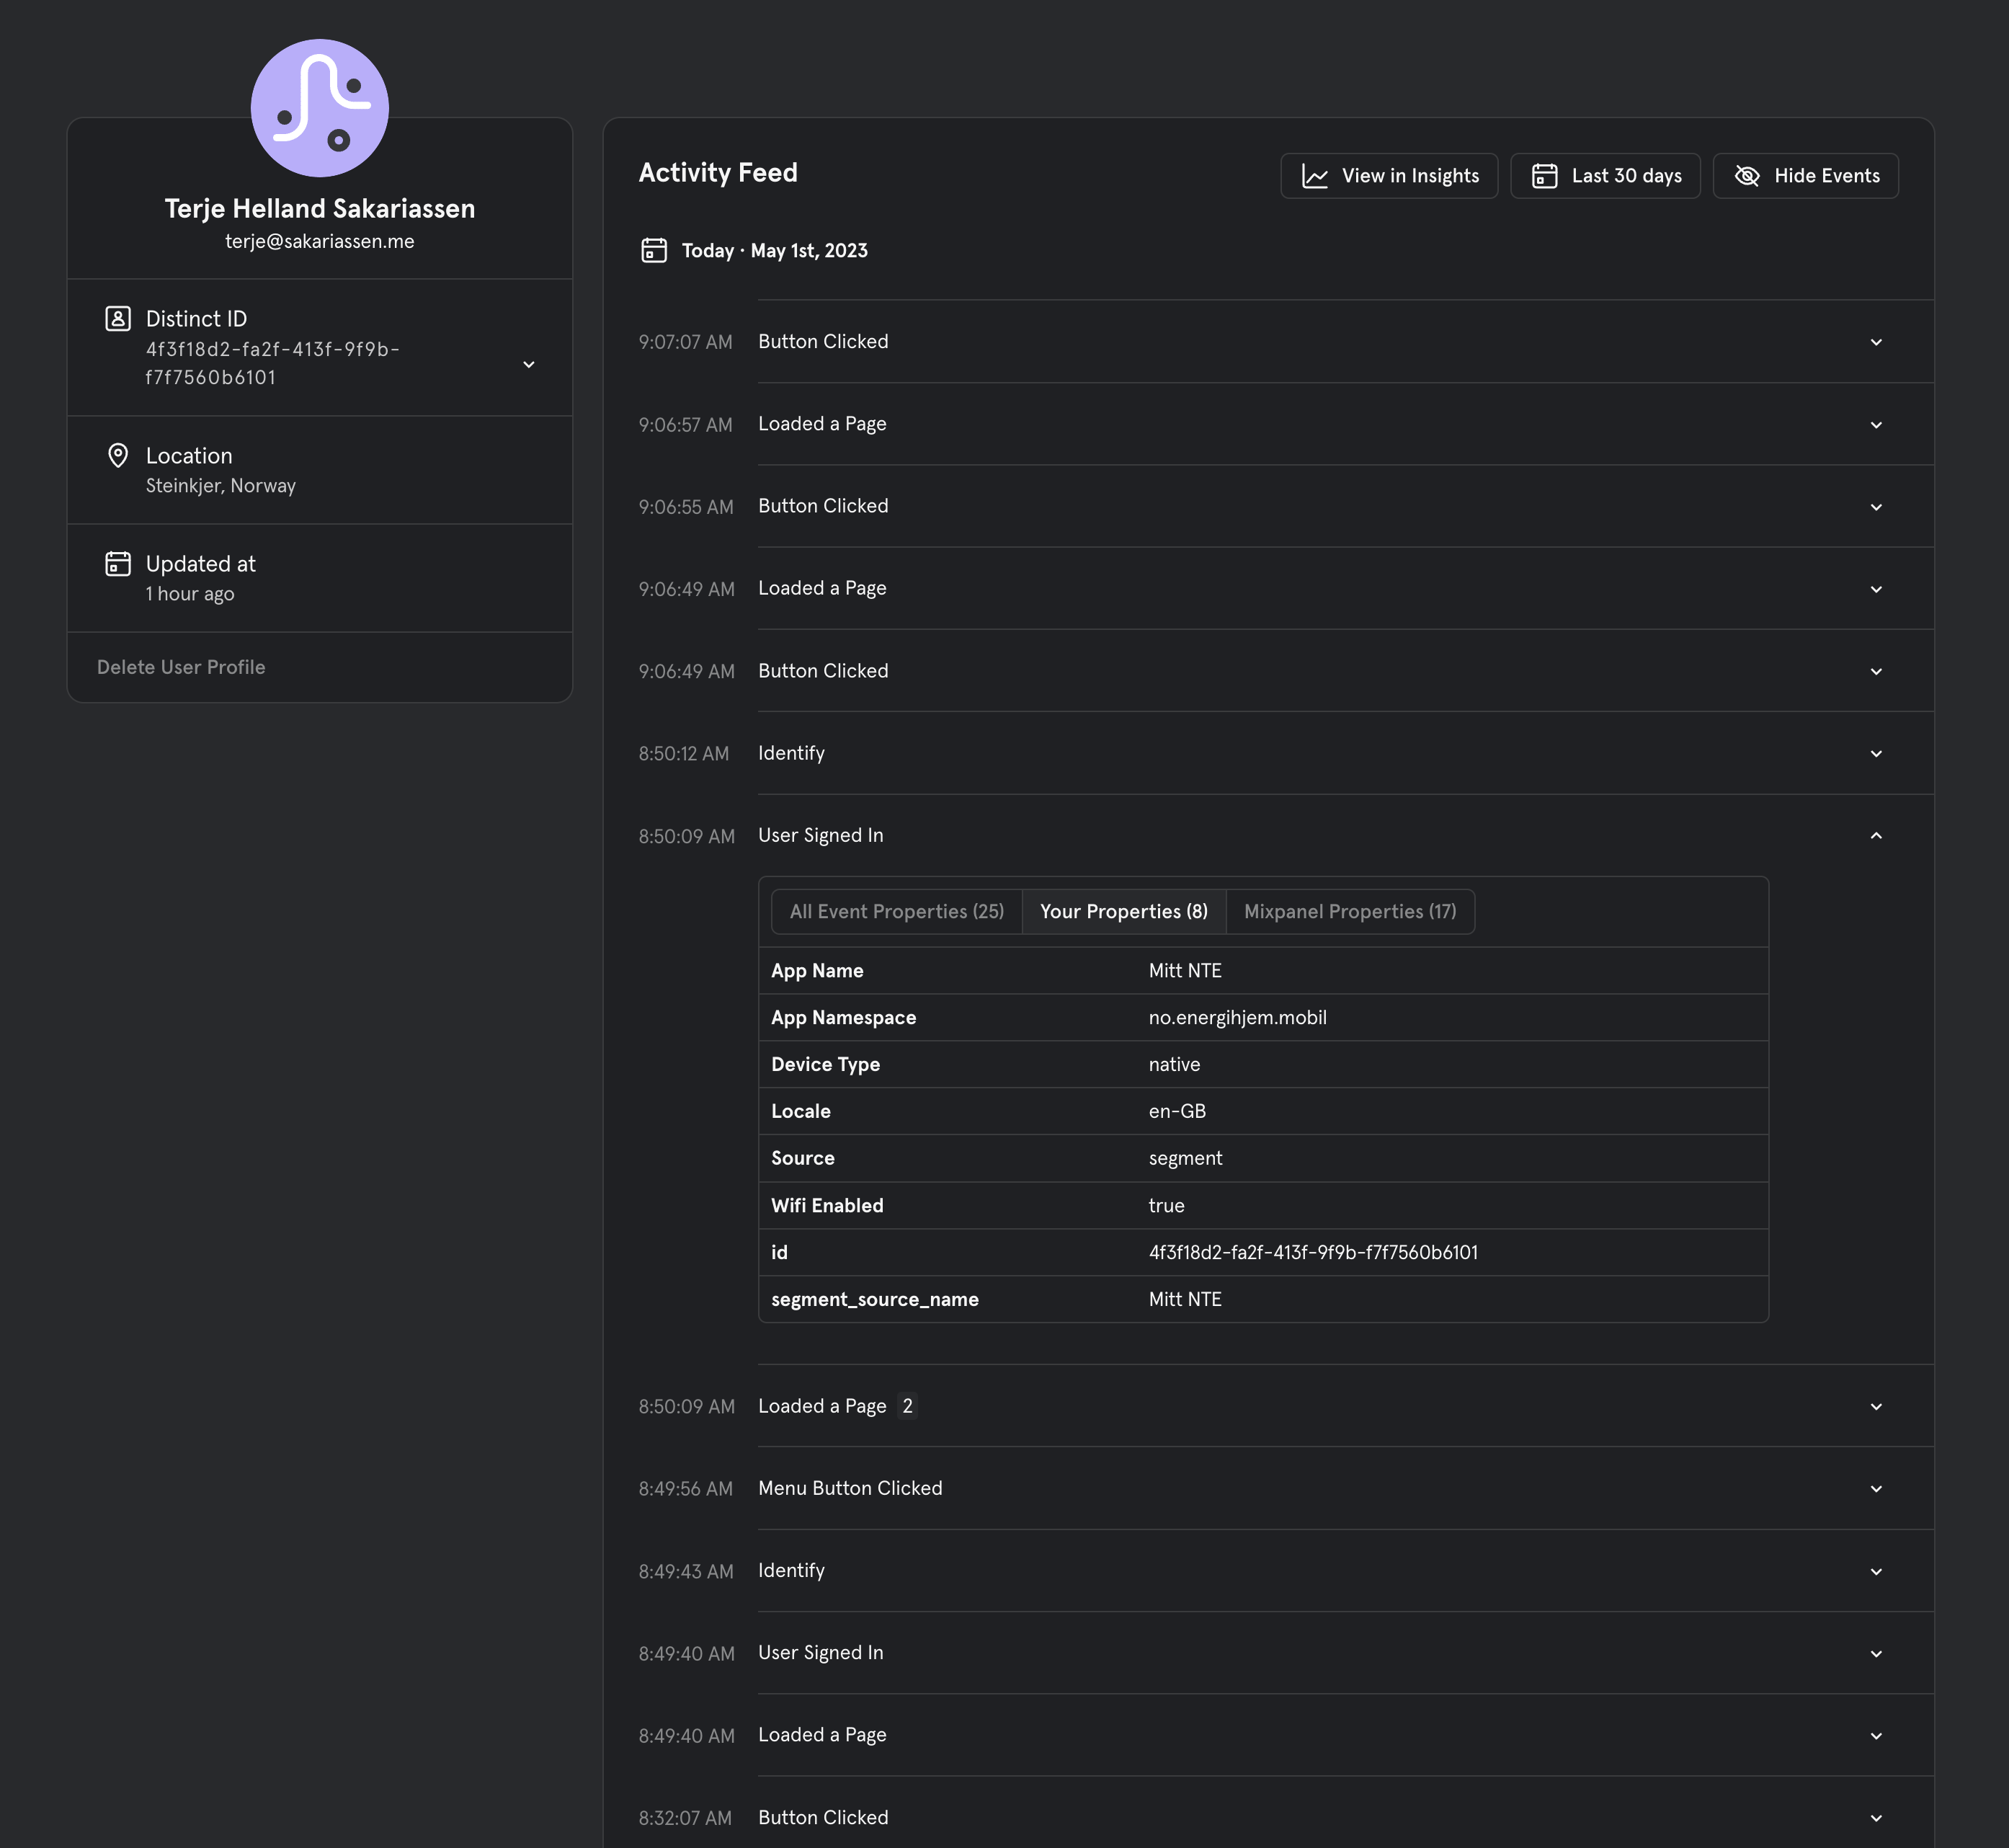Toggle Hide Events eye icon
2009x1848 pixels.
coord(1747,176)
